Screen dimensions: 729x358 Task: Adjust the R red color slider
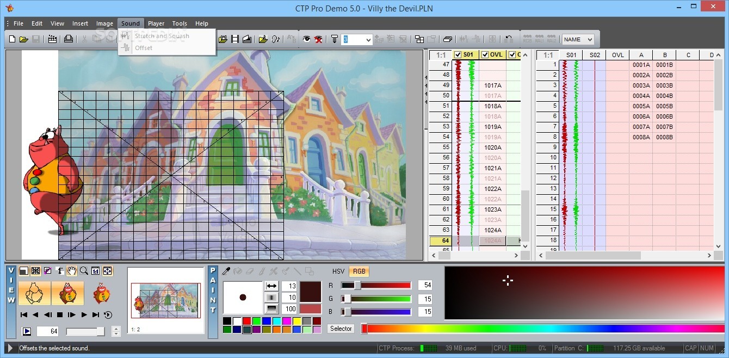coord(376,285)
